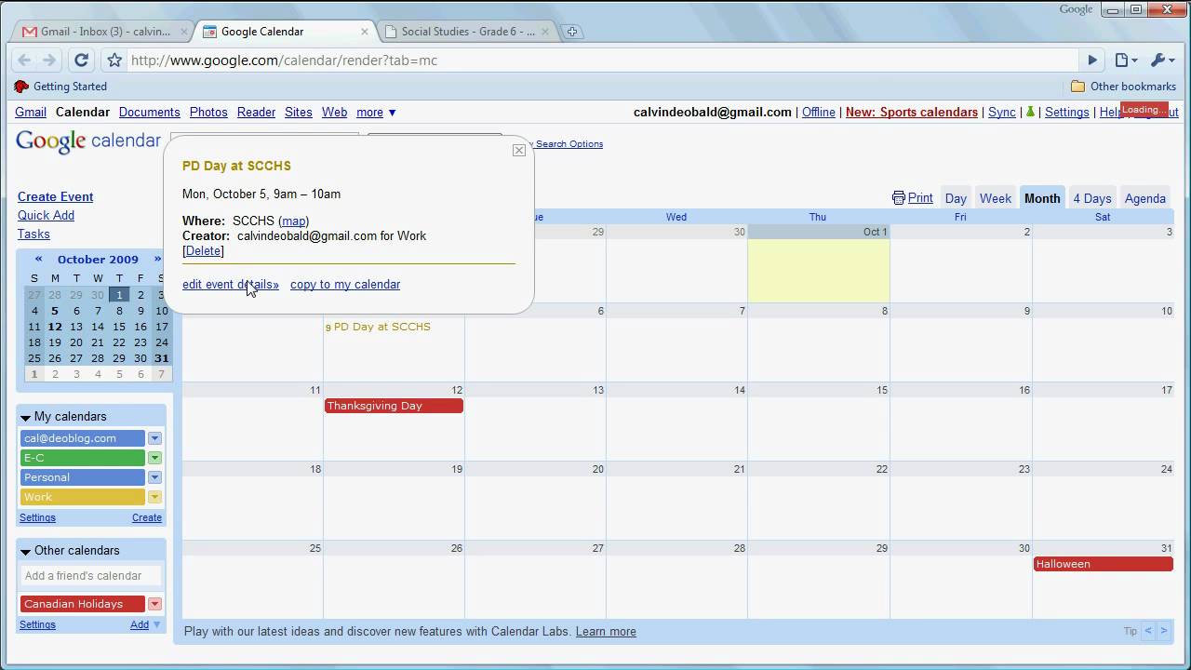Toggle visibility of Personal calendar
The image size is (1191, 670).
coord(83,477)
